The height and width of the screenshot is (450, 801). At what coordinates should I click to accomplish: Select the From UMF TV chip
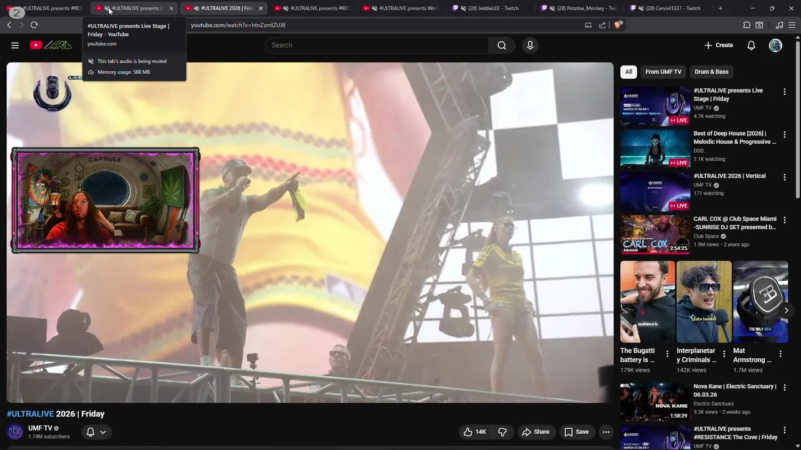click(x=663, y=72)
